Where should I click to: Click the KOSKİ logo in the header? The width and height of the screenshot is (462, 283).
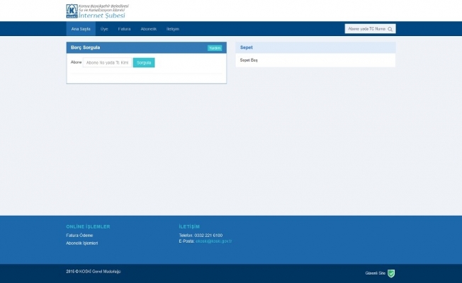pos(72,11)
